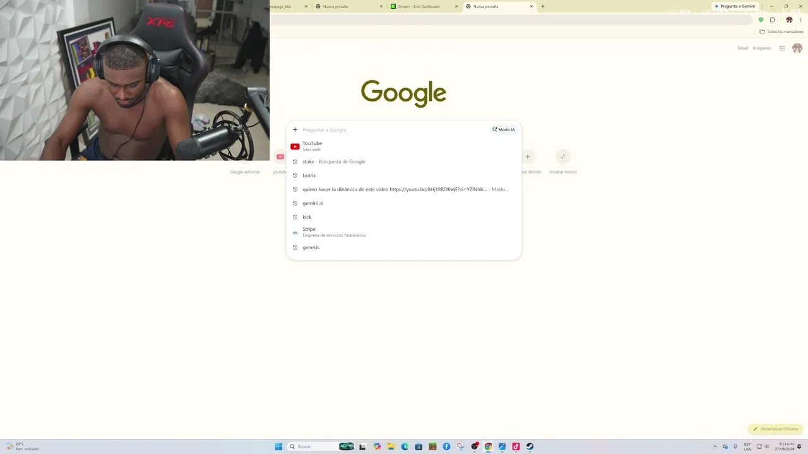This screenshot has width=808, height=454.
Task: Open the Stream - Kick Dashboard tab
Action: pos(424,6)
